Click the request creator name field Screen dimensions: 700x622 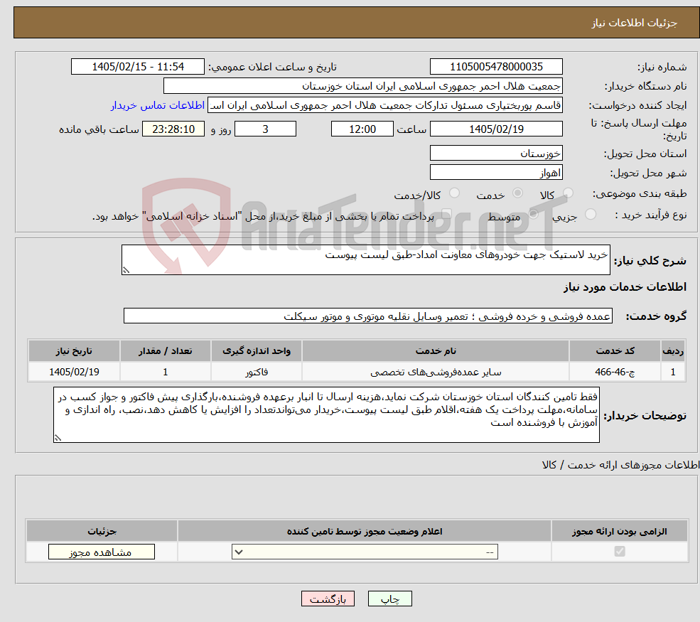384,105
